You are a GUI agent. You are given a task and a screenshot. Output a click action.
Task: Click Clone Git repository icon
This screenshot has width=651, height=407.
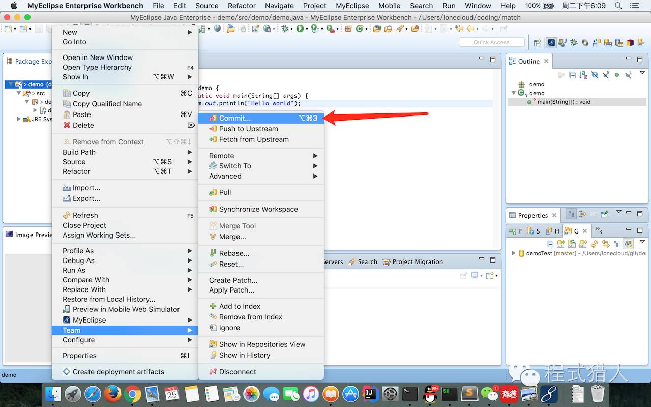[x=572, y=244]
